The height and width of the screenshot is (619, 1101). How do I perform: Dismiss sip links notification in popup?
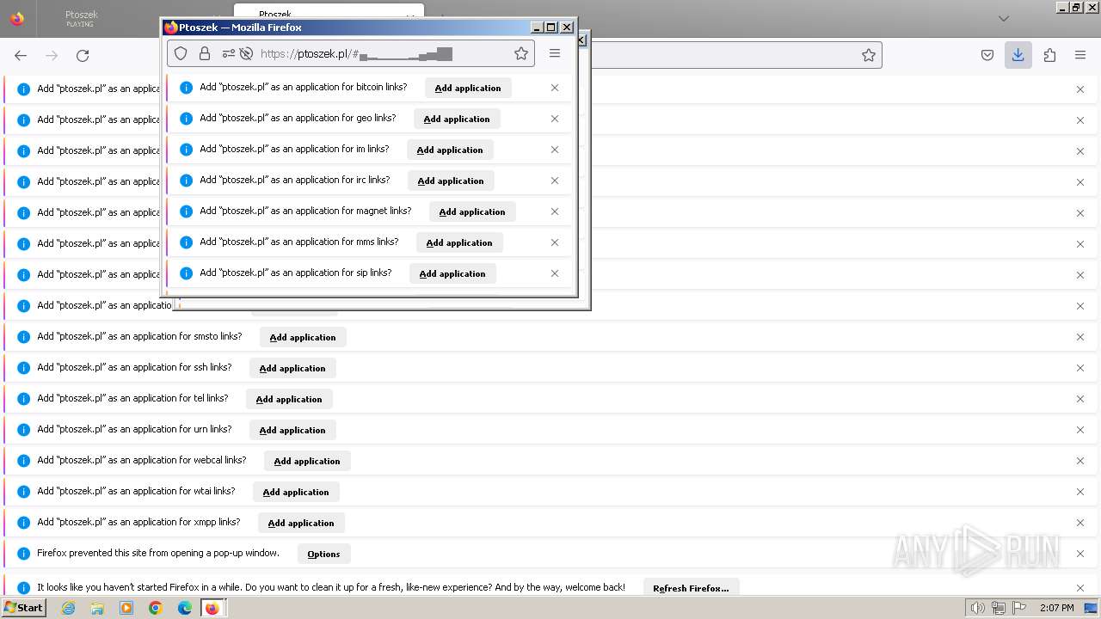click(x=555, y=273)
